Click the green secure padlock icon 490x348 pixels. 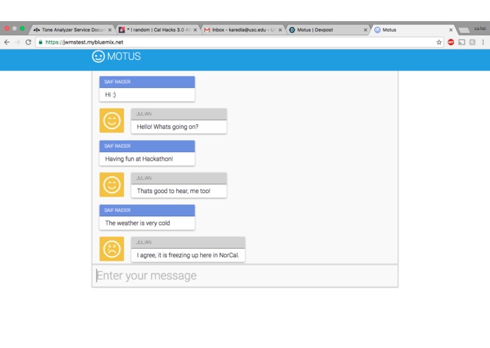click(x=41, y=42)
